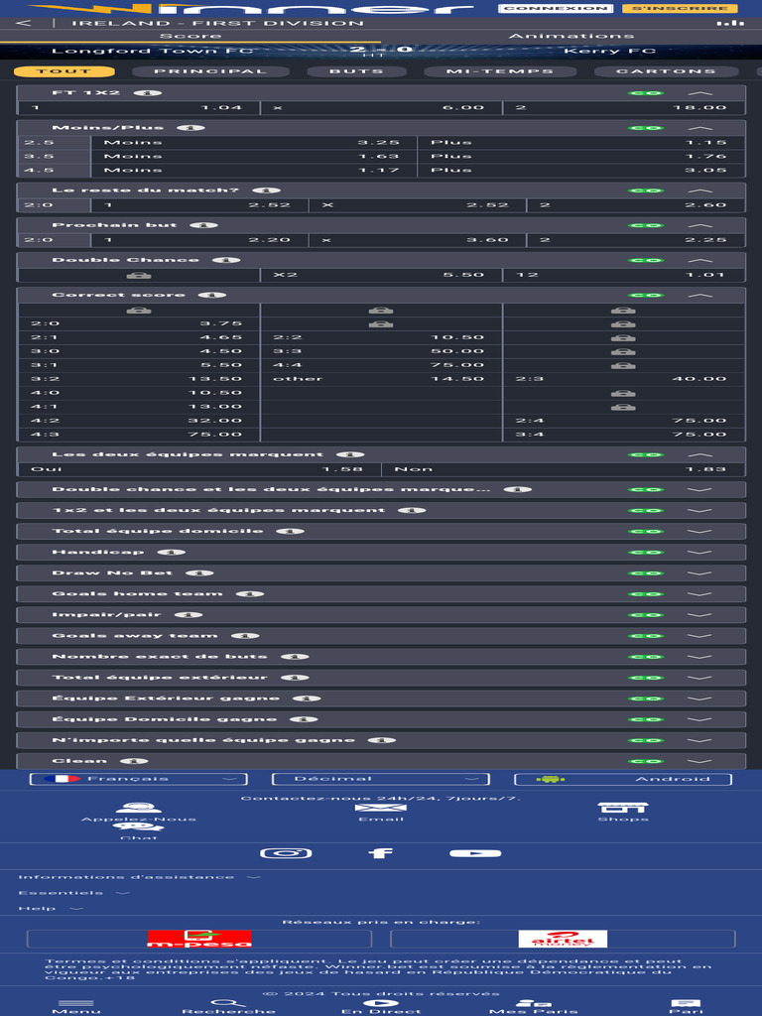This screenshot has width=762, height=1016.
Task: Open Instagram social icon
Action: [x=286, y=852]
